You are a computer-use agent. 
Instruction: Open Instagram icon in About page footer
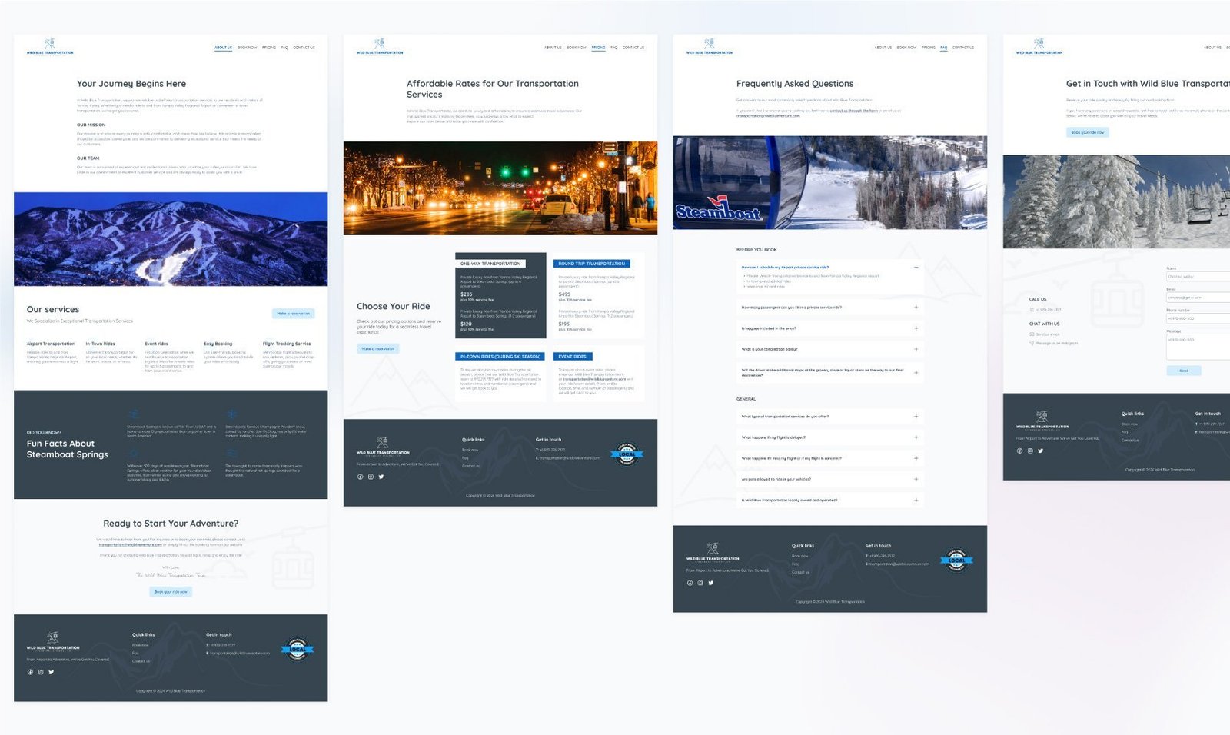point(41,672)
